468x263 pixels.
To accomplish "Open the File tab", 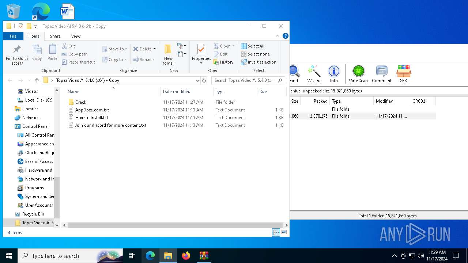I will click(13, 36).
